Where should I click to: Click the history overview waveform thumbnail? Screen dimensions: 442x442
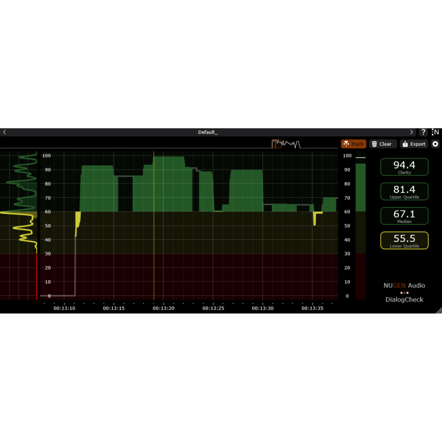pyautogui.click(x=286, y=144)
